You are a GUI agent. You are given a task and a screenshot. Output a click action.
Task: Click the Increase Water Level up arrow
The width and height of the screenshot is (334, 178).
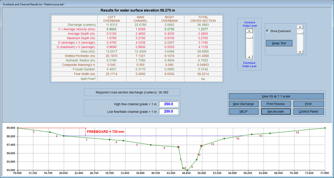click(x=249, y=31)
